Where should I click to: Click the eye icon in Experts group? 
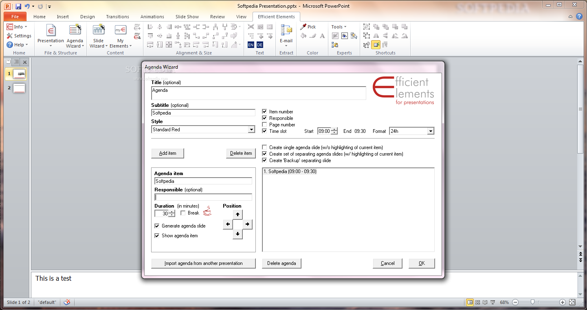pos(345,36)
